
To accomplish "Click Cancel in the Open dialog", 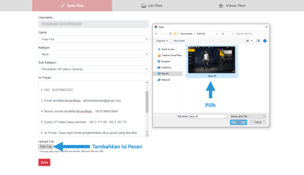I will coord(258,122).
